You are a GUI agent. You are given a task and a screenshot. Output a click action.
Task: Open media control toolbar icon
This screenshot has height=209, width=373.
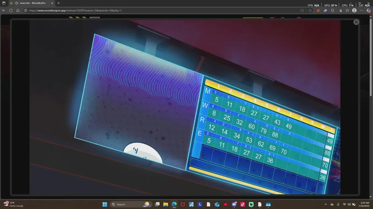[340, 10]
